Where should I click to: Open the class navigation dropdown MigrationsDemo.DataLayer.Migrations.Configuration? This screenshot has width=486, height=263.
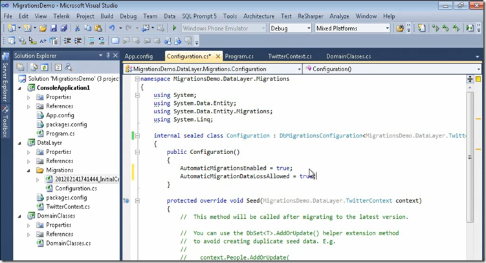point(213,69)
